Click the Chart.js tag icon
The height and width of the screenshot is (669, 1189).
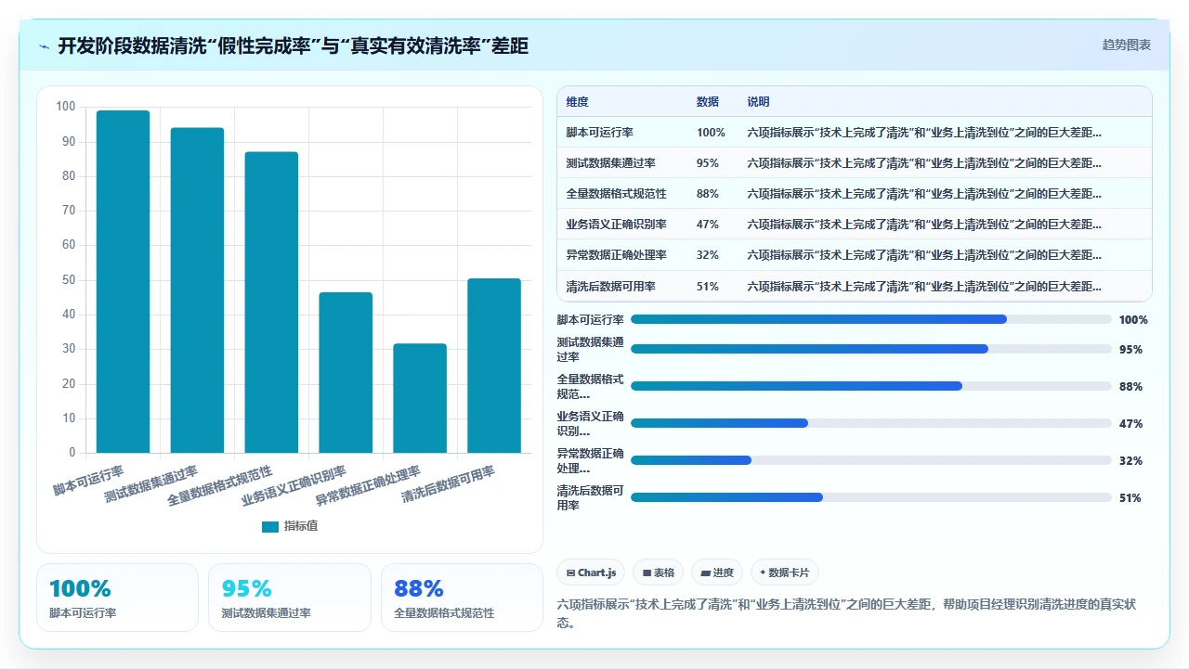coord(570,573)
